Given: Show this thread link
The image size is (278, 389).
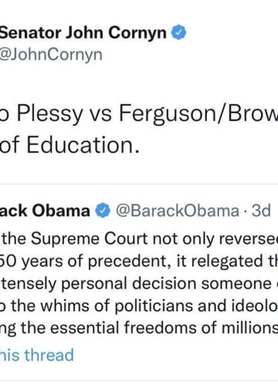Looking at the screenshot, I should click(37, 355).
